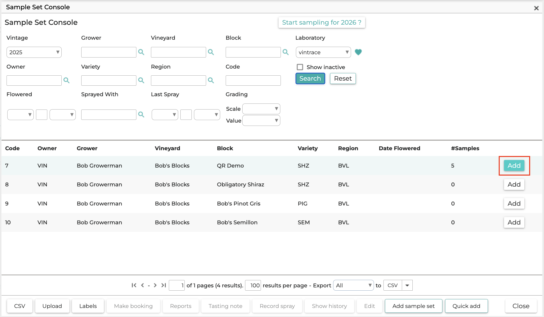Click the Owner field search magnifier icon
Image resolution: width=544 pixels, height=317 pixels.
tap(66, 80)
